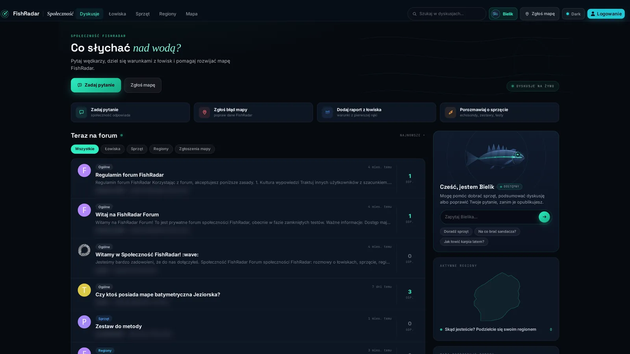Open Skąd jesteście? Podzielcie się swoim regionem
This screenshot has width=630, height=354.
[x=491, y=330]
